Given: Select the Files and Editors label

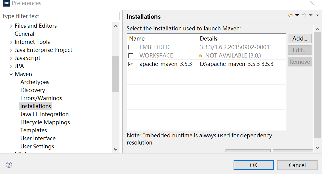Looking at the screenshot, I should tap(36, 26).
